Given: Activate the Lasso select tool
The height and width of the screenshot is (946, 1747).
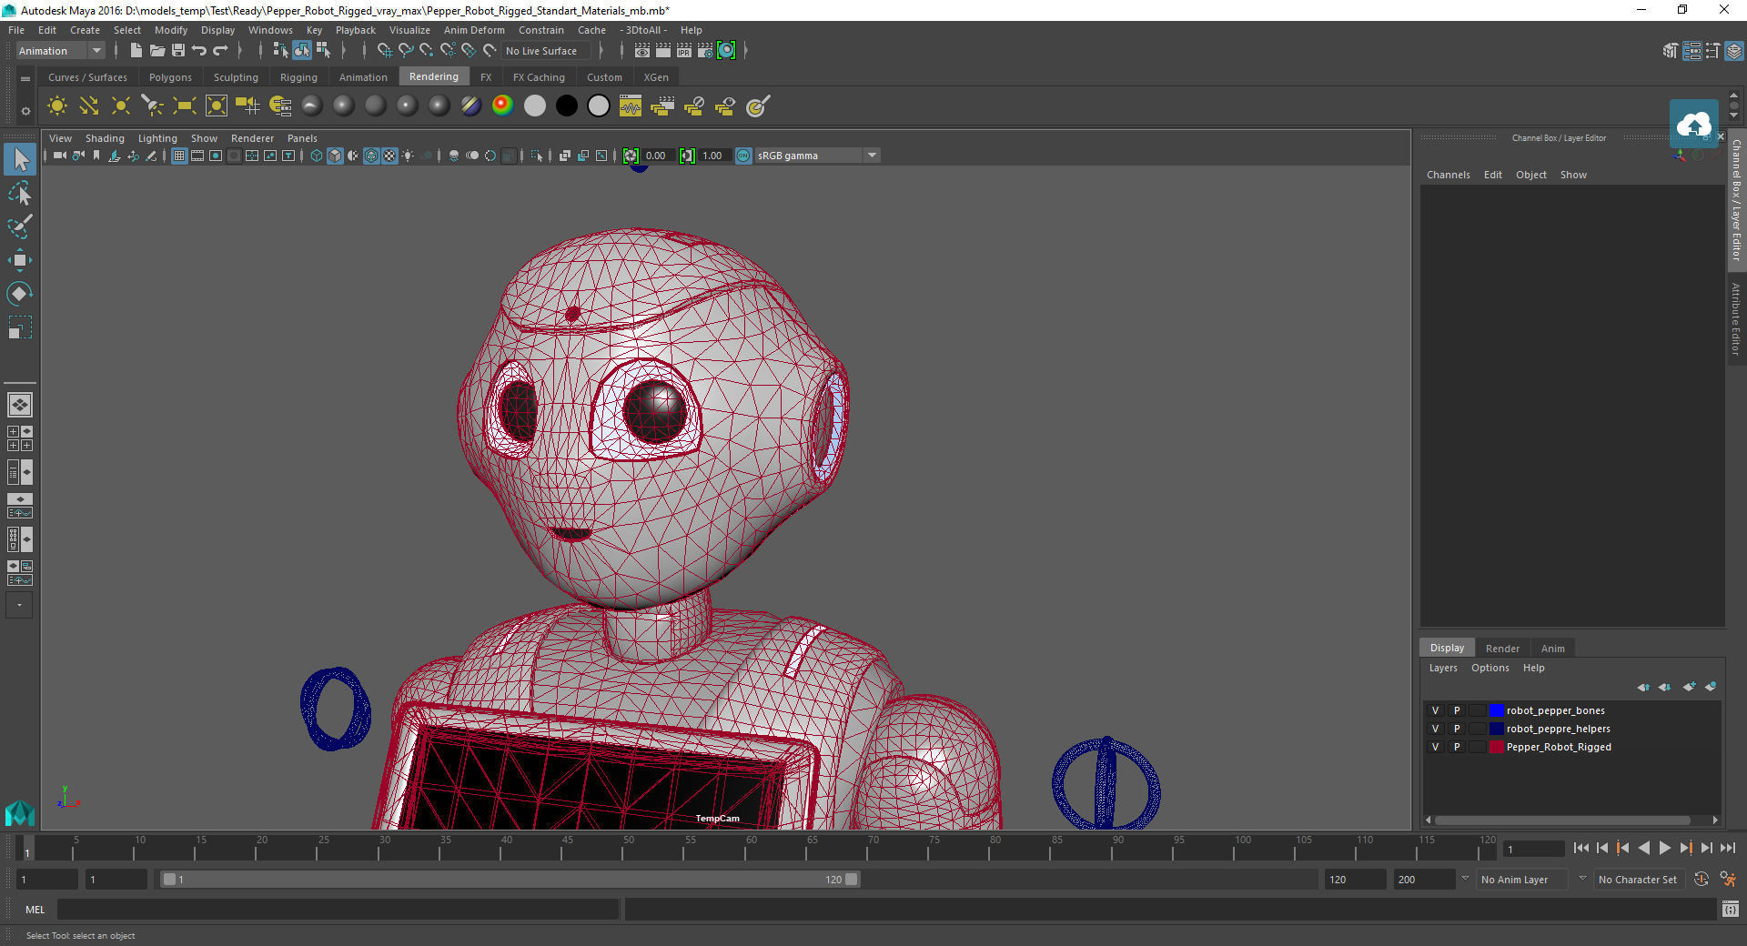Looking at the screenshot, I should 19,193.
